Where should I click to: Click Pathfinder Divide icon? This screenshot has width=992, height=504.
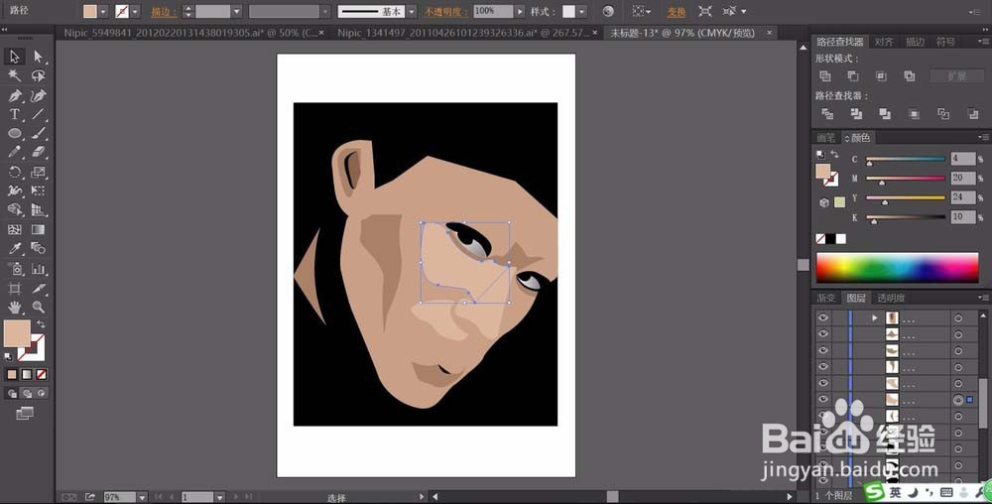point(827,114)
